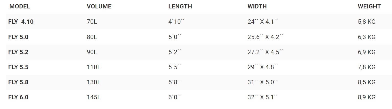Click the 70L volume cell
This screenshot has height=109, width=392.
pyautogui.click(x=92, y=22)
